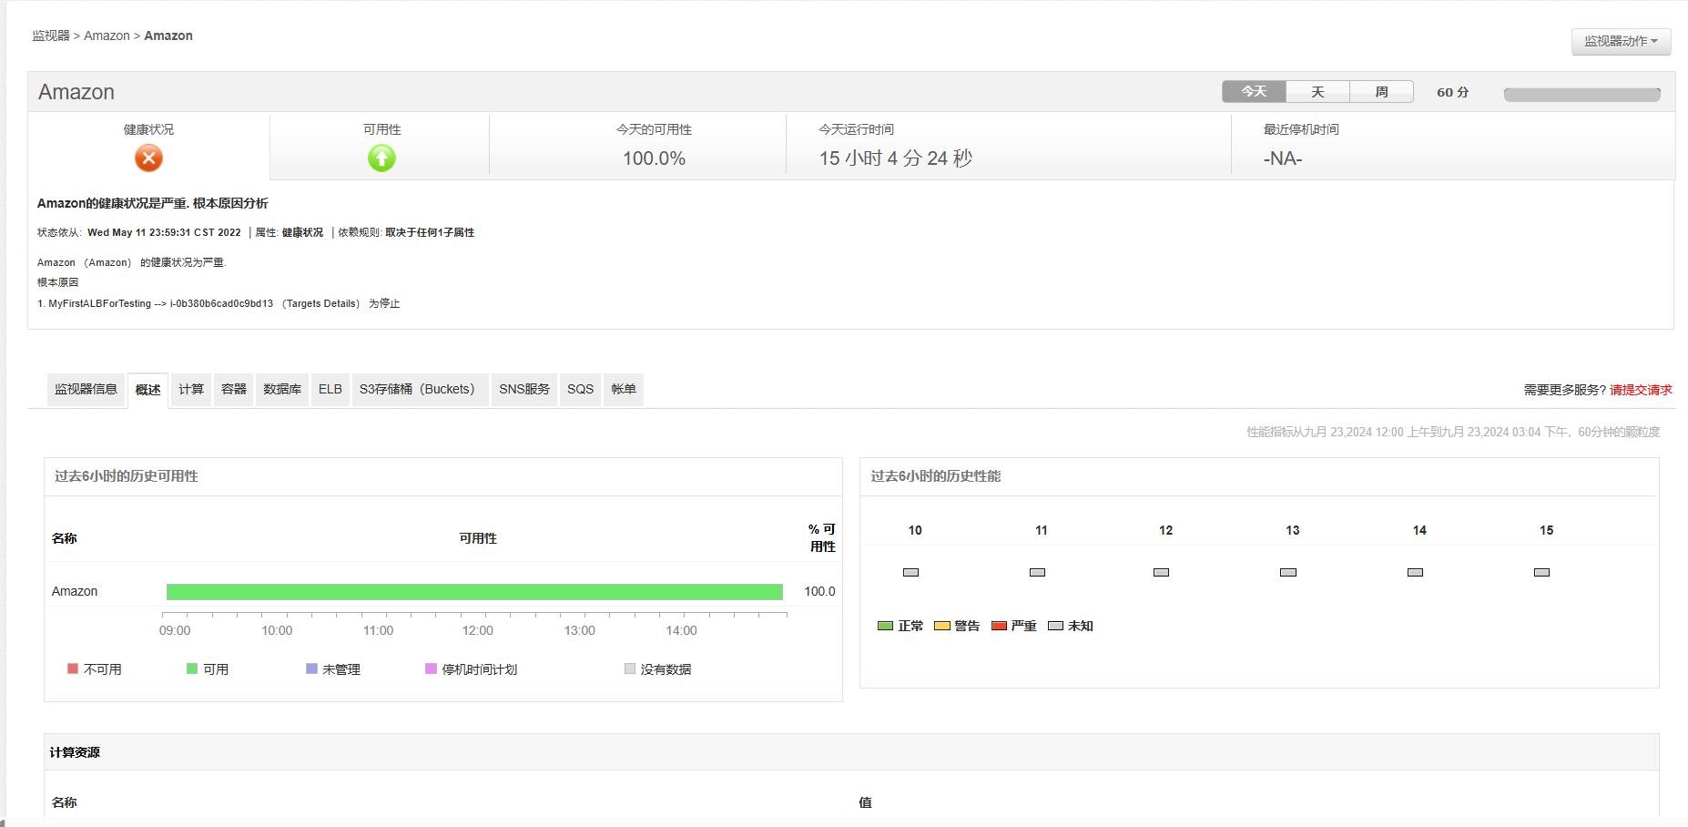Open the 监视器信息 tab
1688x827 pixels.
(x=86, y=389)
